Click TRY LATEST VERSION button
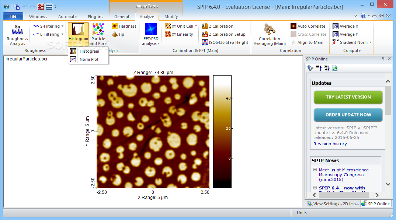This screenshot has height=220, width=396. 348,97
